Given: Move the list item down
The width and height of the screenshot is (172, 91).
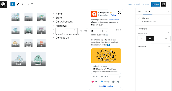Looking at the screenshot, I should (74, 32).
